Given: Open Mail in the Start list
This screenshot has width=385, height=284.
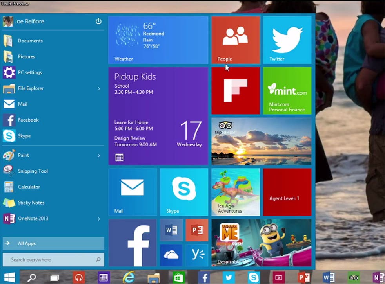Looking at the screenshot, I should click(53, 104).
